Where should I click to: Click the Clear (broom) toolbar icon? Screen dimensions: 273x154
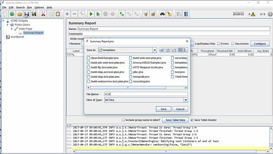(x=146, y=14)
